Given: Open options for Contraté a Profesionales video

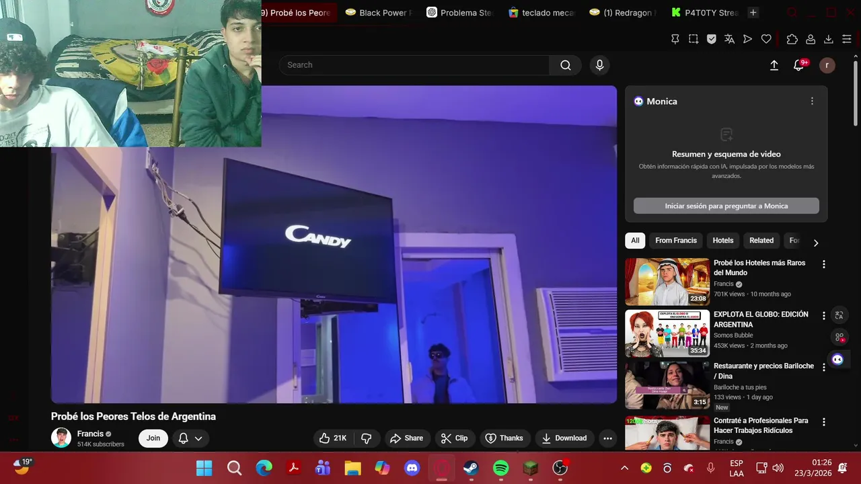Looking at the screenshot, I should coord(823,422).
